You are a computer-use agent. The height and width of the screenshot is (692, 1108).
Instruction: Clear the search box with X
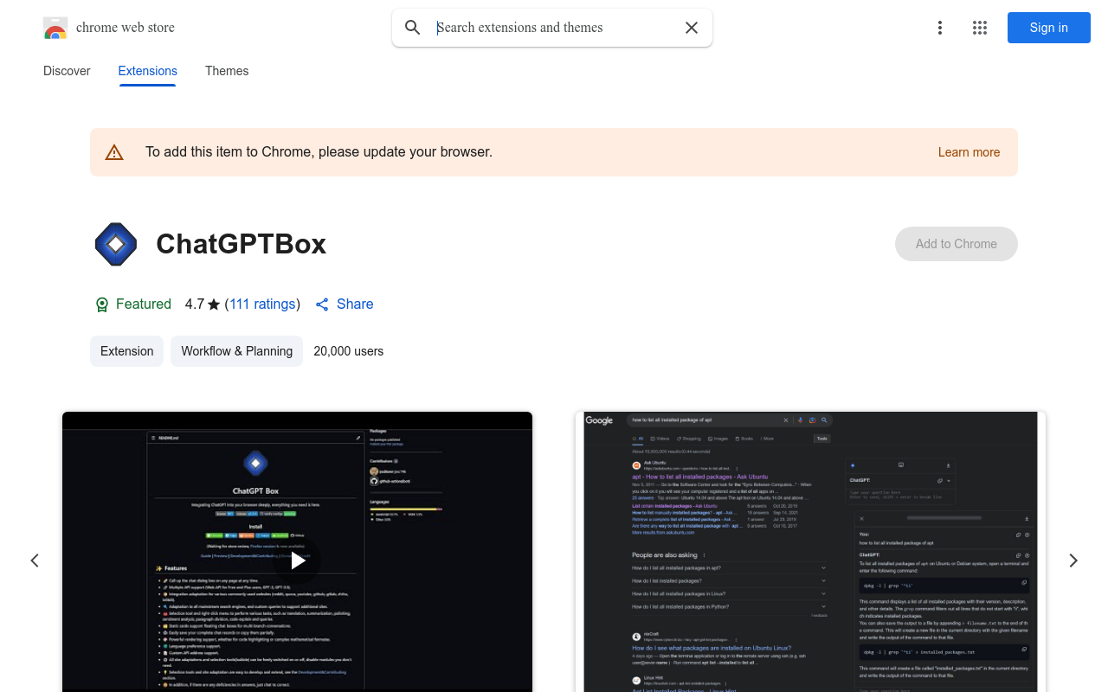(692, 28)
